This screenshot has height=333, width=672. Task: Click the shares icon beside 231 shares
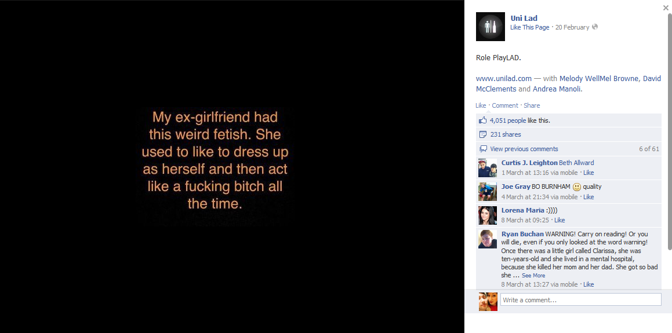point(483,134)
